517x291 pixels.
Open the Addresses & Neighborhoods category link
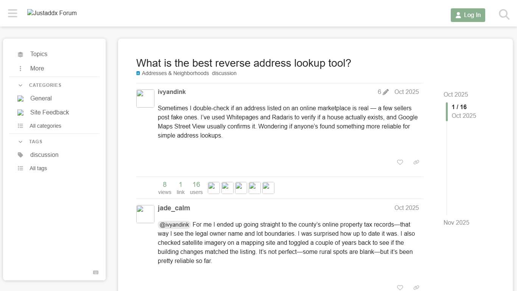click(x=175, y=73)
